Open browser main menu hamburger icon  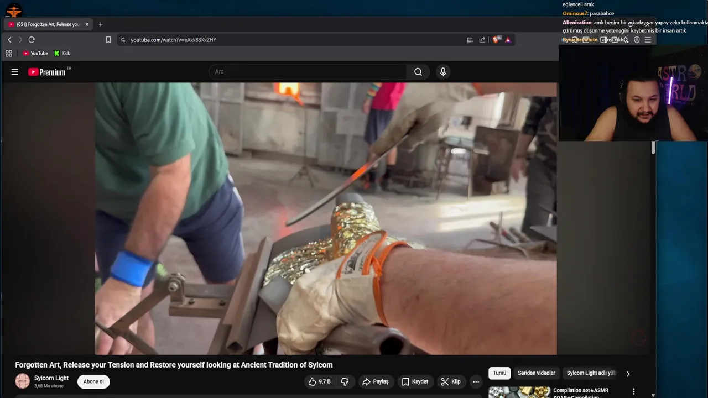pos(648,40)
